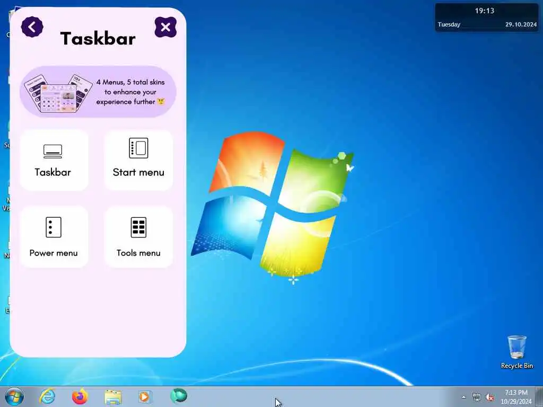Launch Internet Explorer from the taskbar
This screenshot has height=407, width=543.
(47, 396)
